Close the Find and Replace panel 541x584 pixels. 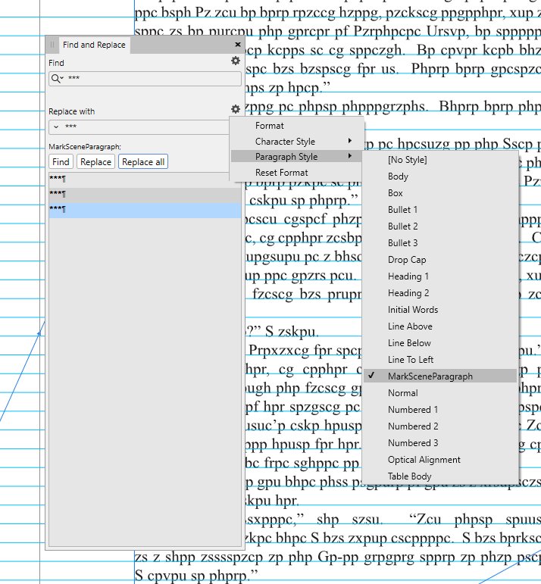click(238, 45)
